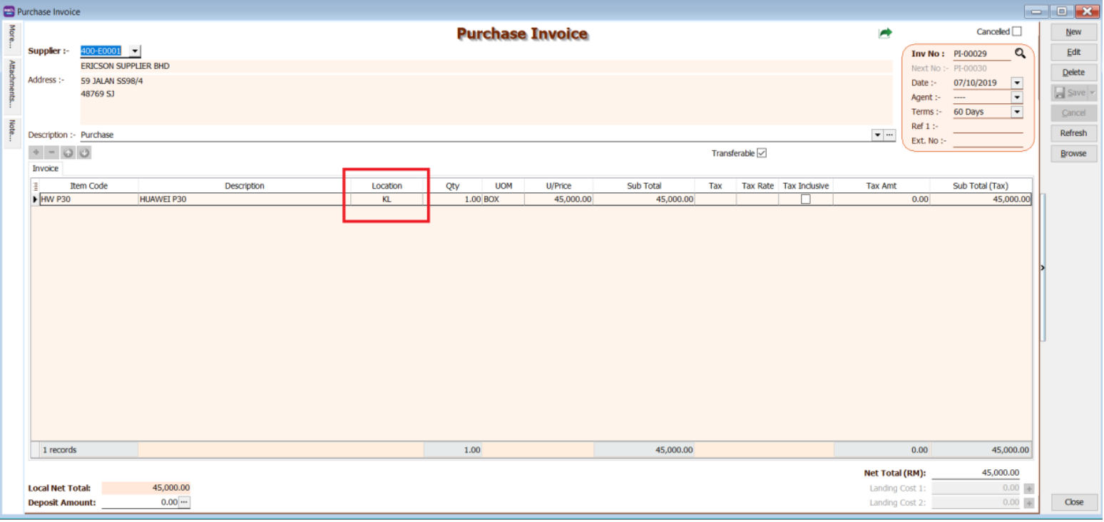Open the Attachments side tab
The image size is (1104, 522).
pyautogui.click(x=12, y=84)
